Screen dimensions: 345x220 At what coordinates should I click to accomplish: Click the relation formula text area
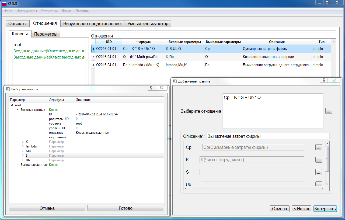273,111
